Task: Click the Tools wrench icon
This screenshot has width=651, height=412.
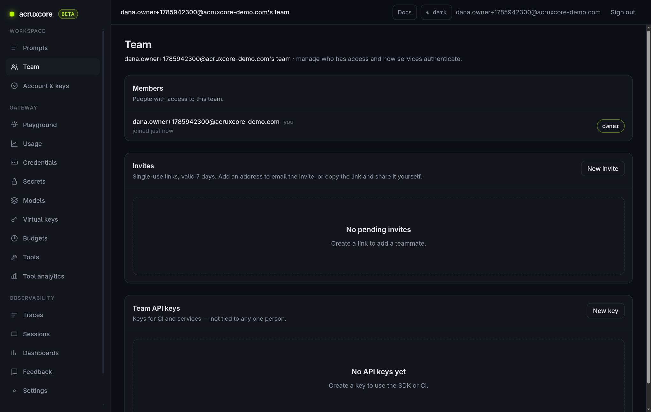Action: [14, 257]
